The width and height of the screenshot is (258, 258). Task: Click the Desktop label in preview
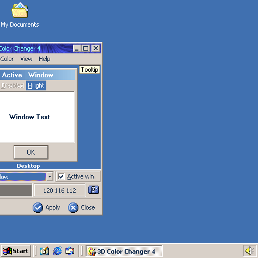[x=28, y=166]
